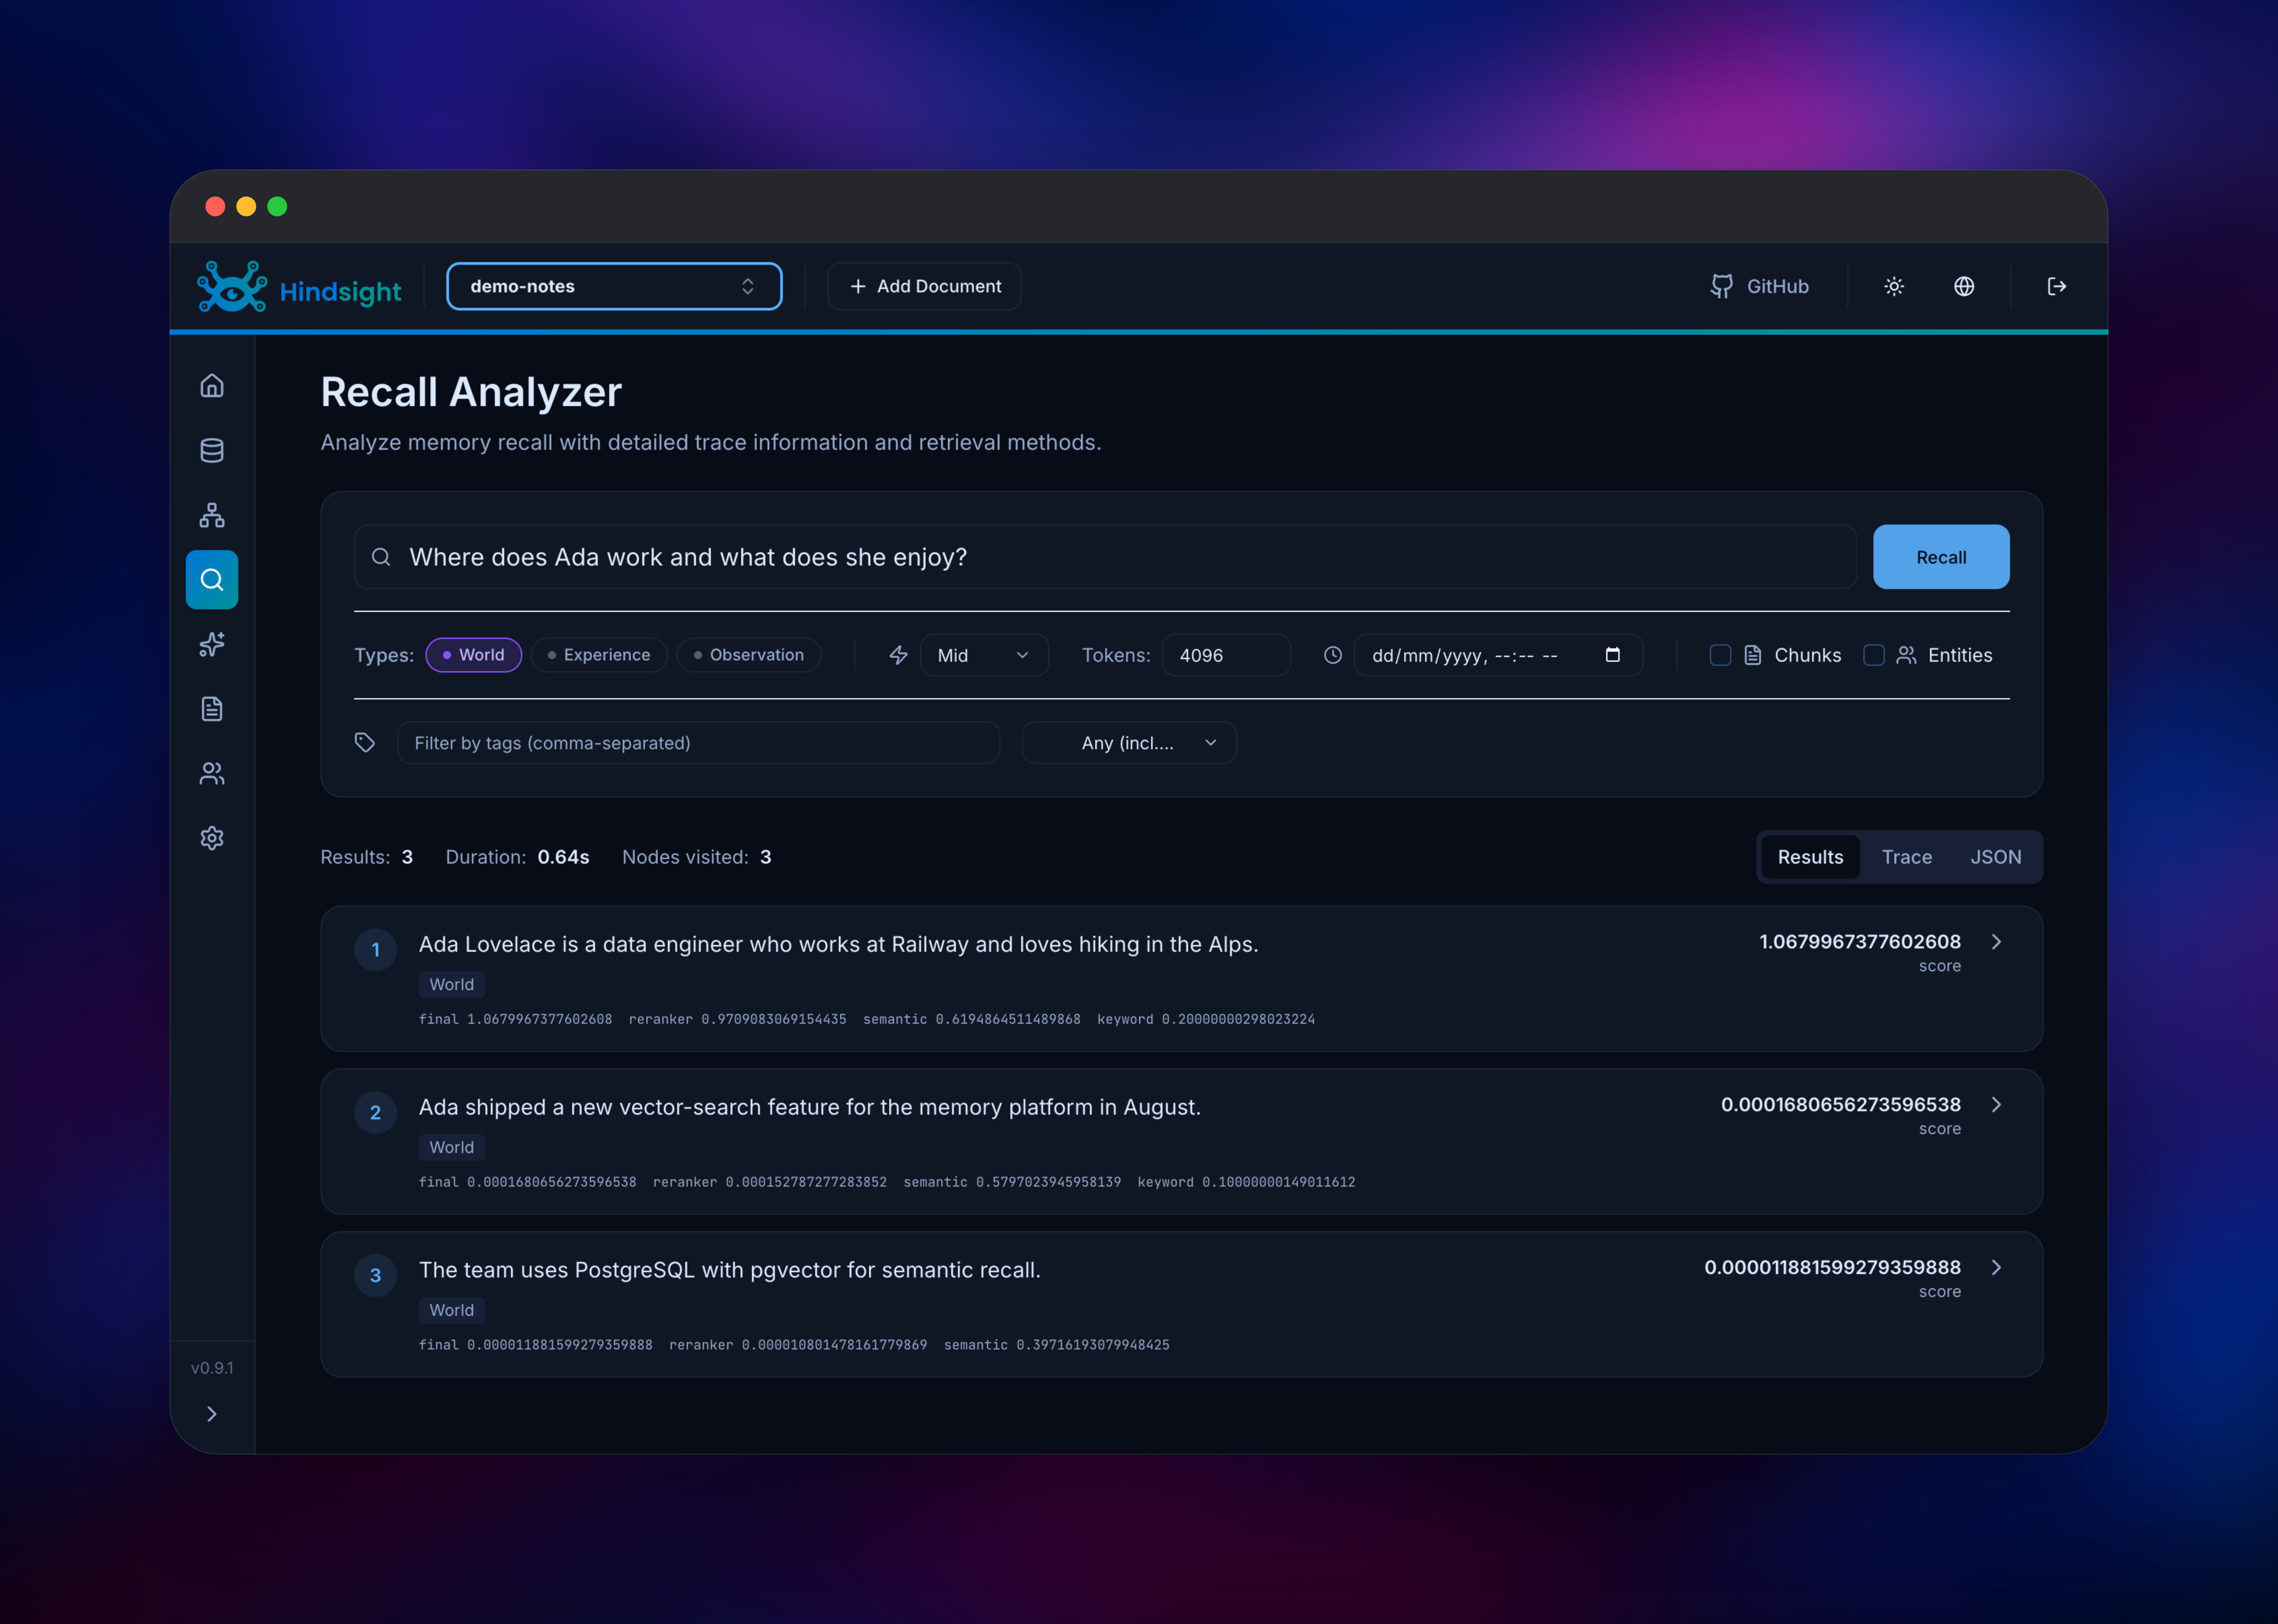Click the calendar icon in date field
This screenshot has width=2278, height=1624.
(x=1613, y=655)
